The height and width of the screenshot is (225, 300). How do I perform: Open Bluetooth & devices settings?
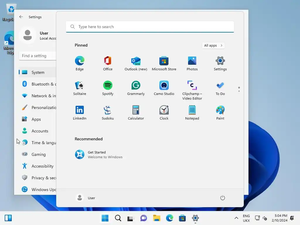click(37, 84)
